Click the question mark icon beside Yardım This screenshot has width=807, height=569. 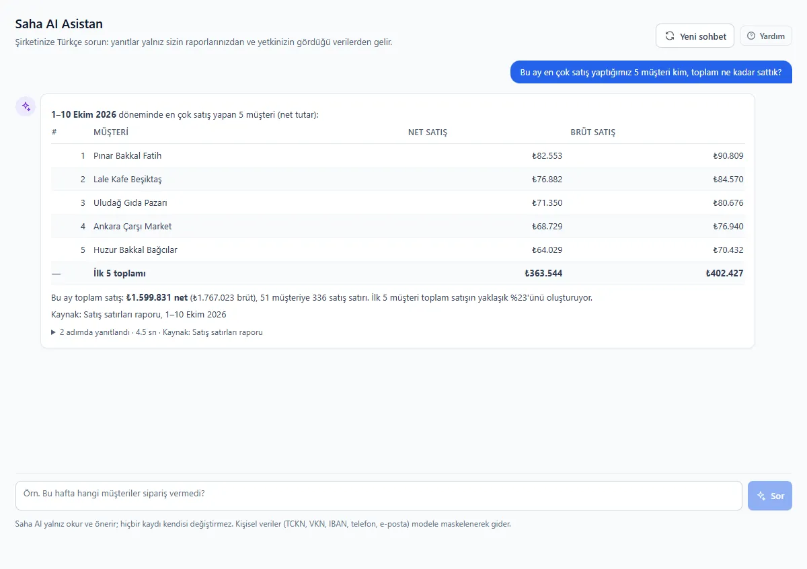point(751,36)
